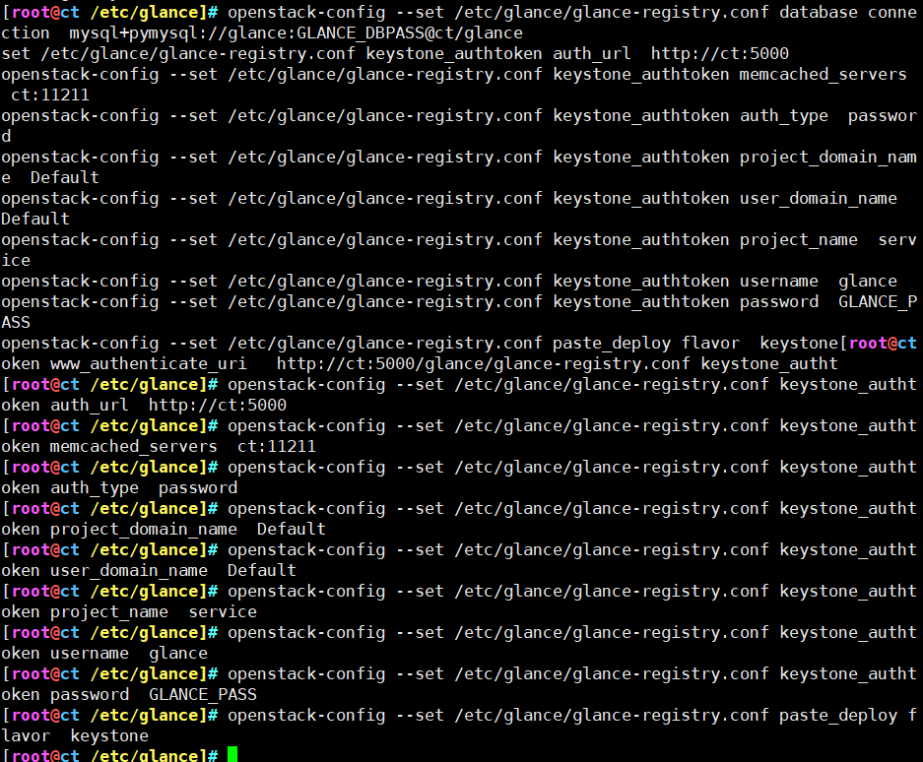Click "memcached_servers" after "keystone_authtoken" near the top

coord(823,74)
